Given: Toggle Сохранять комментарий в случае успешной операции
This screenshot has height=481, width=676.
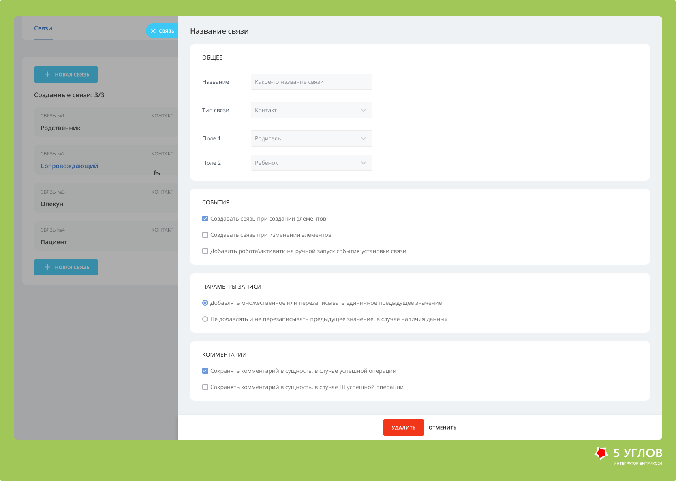Looking at the screenshot, I should click(x=205, y=371).
